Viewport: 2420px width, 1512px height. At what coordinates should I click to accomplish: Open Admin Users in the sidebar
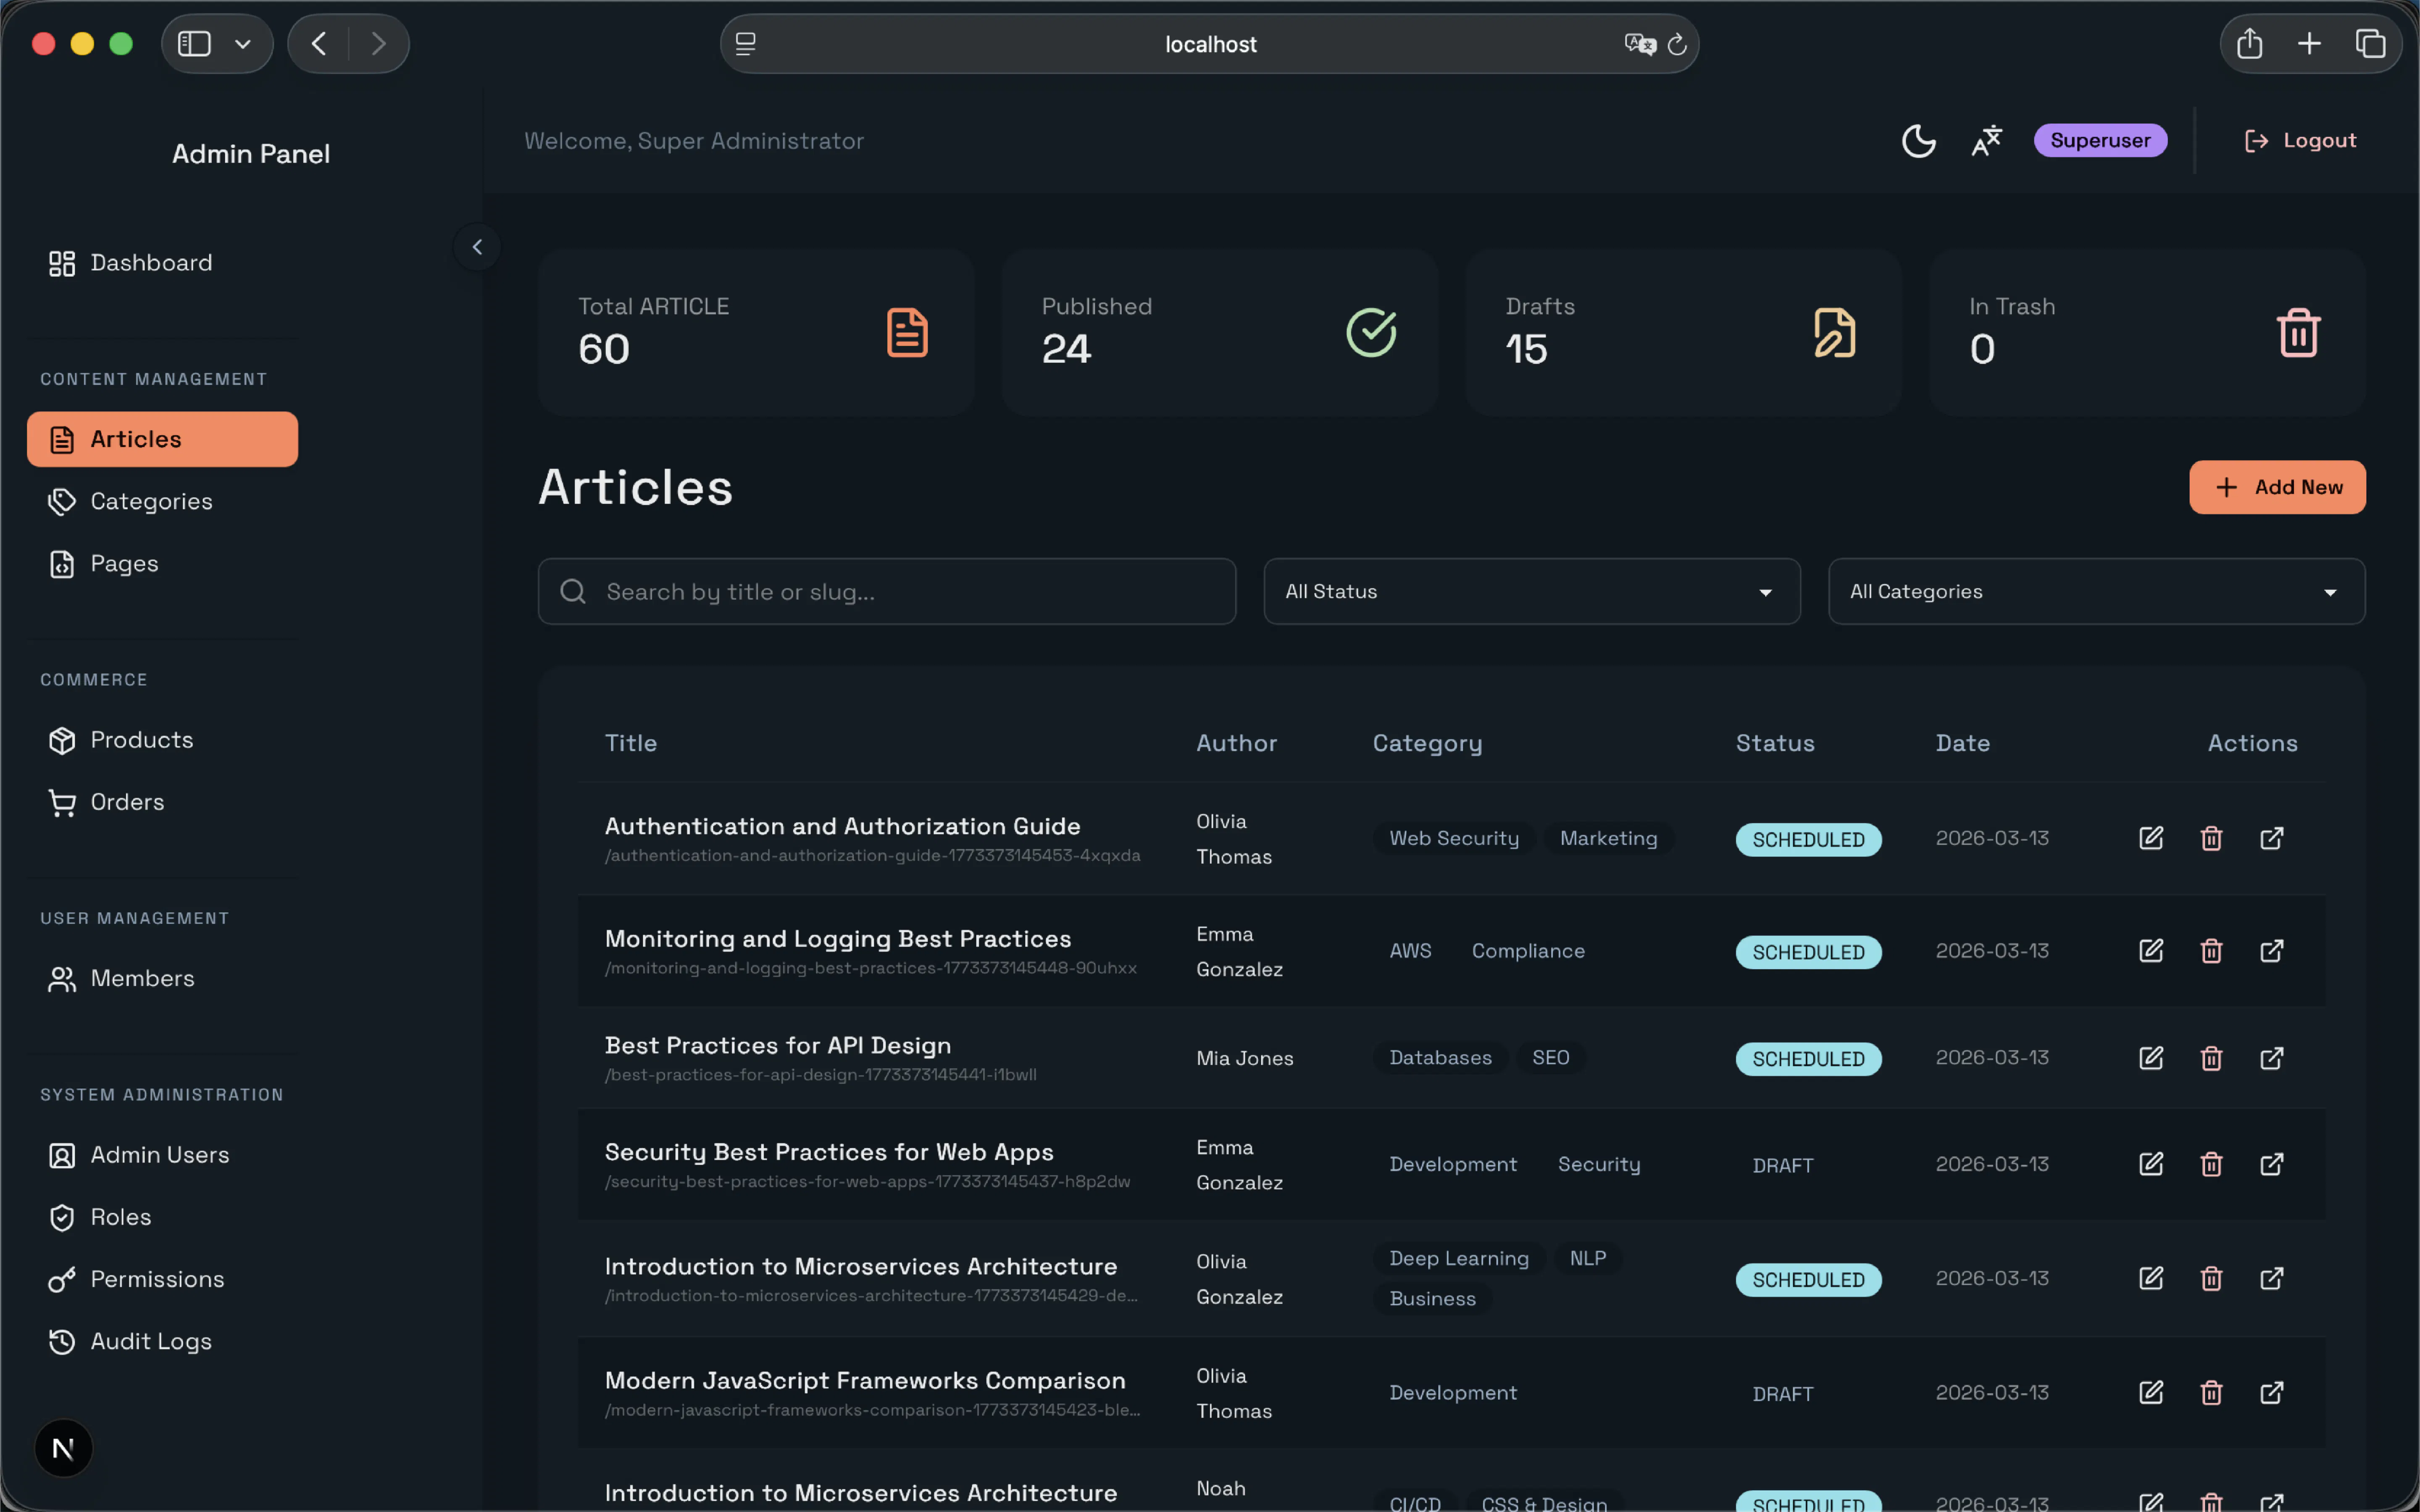162,1155
